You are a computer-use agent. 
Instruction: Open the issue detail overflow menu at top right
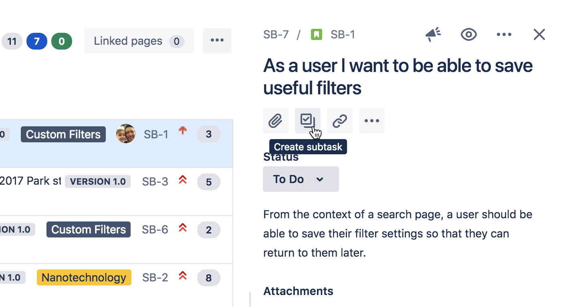pyautogui.click(x=504, y=34)
